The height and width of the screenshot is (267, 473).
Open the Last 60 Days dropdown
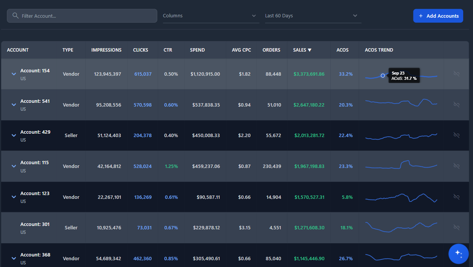(313, 16)
